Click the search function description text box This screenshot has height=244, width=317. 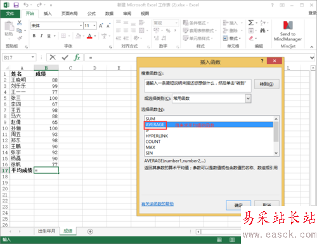pyautogui.click(x=198, y=86)
